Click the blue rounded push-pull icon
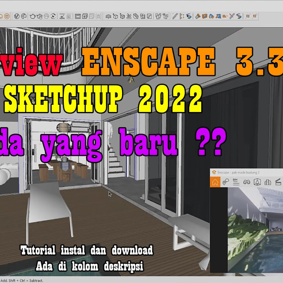The width and height of the screenshot is (283, 283). click(212, 16)
